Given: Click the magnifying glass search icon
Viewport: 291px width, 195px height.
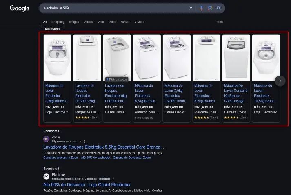Looking at the screenshot, I should pos(219,8).
